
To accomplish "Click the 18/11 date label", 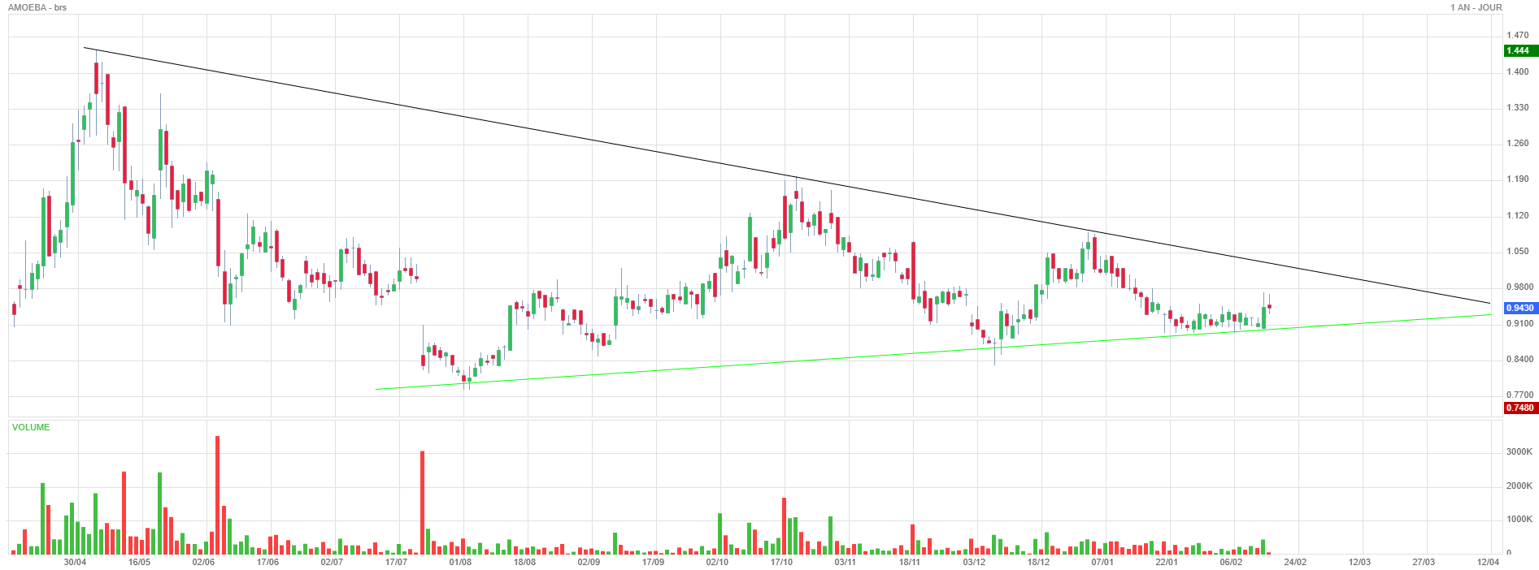I will [910, 562].
